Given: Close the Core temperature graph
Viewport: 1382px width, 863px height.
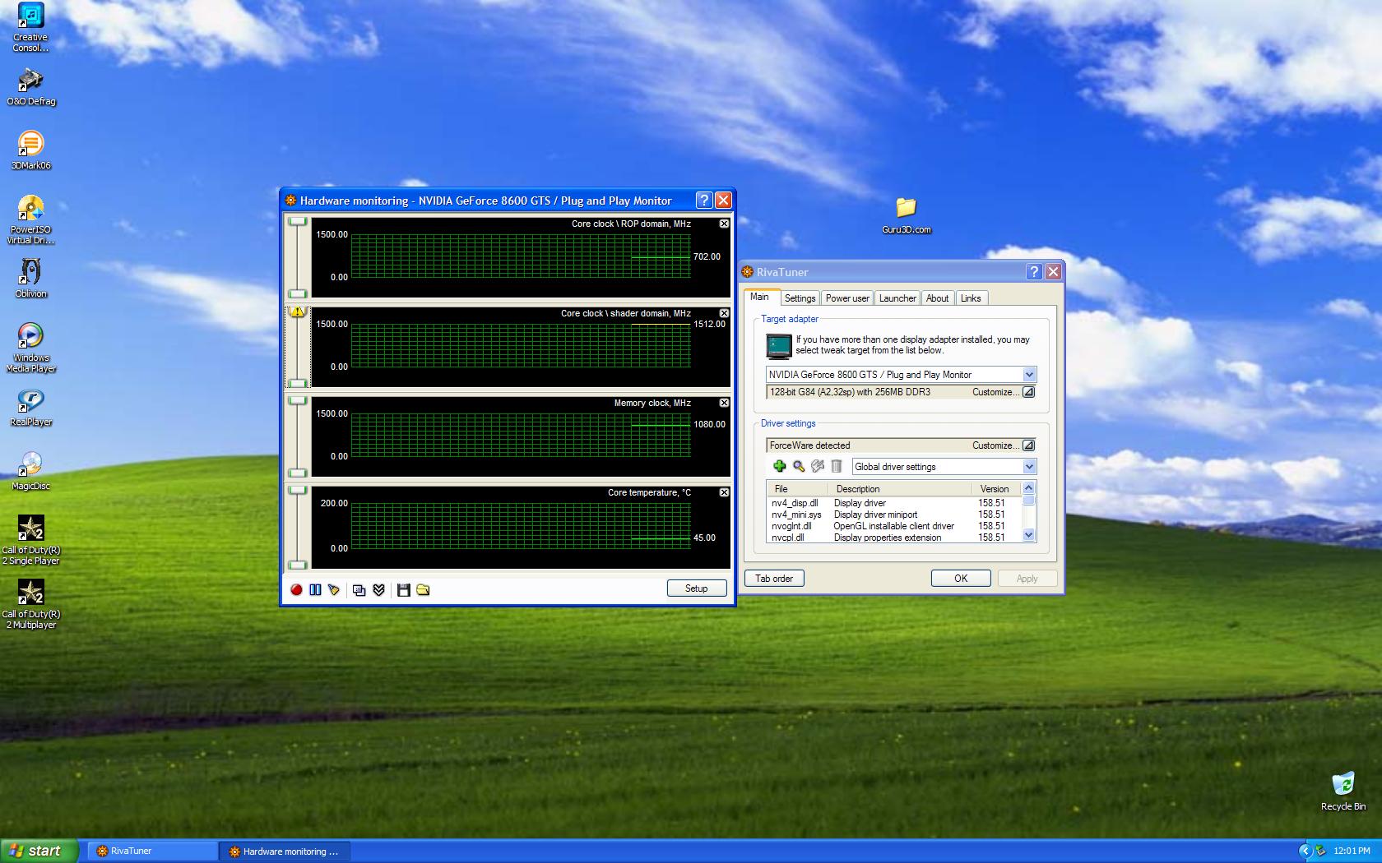Looking at the screenshot, I should [724, 492].
